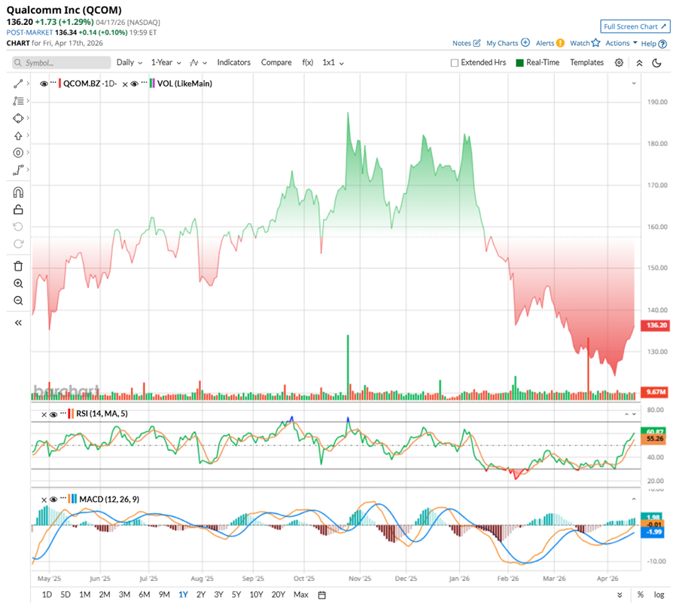Open Notes editor
Viewport: 679px width, 608px height.
[x=467, y=43]
